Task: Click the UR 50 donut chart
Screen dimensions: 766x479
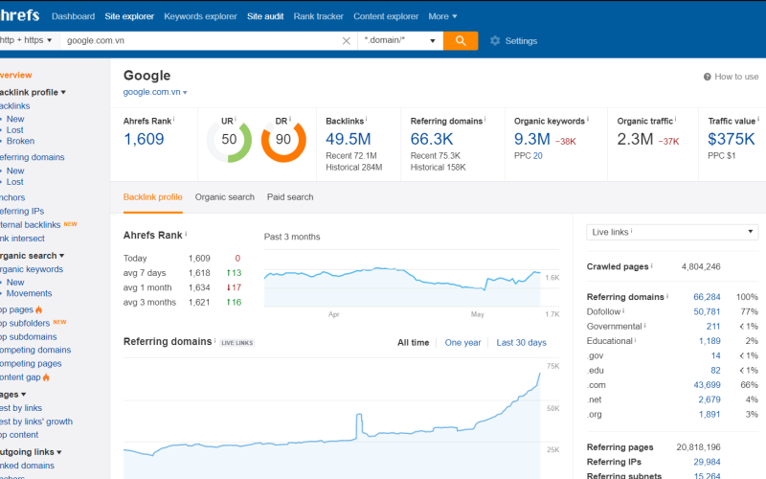Action: click(x=229, y=140)
